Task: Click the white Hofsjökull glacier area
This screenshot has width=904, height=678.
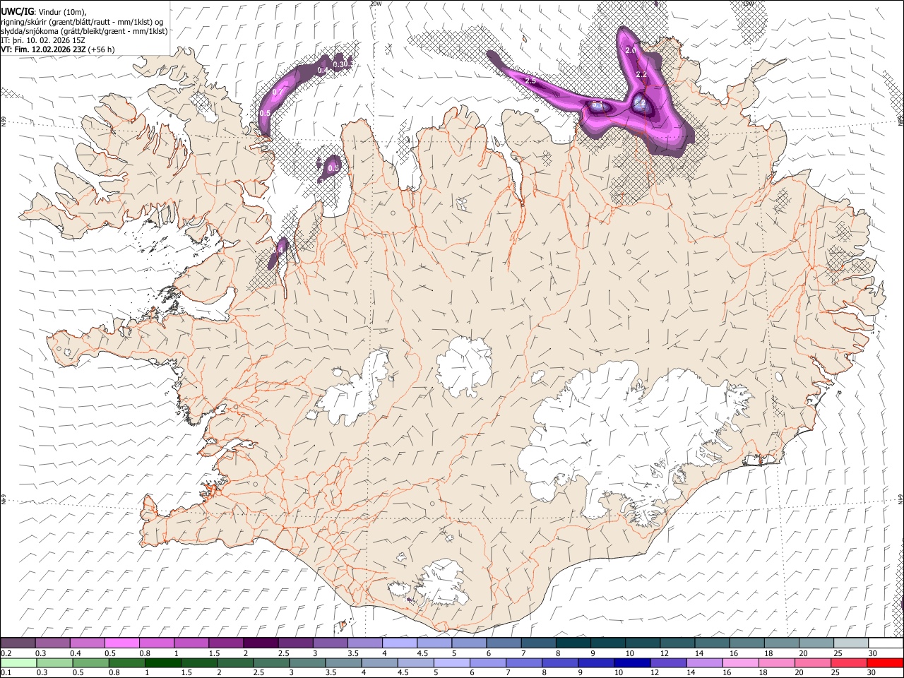Action: (464, 367)
